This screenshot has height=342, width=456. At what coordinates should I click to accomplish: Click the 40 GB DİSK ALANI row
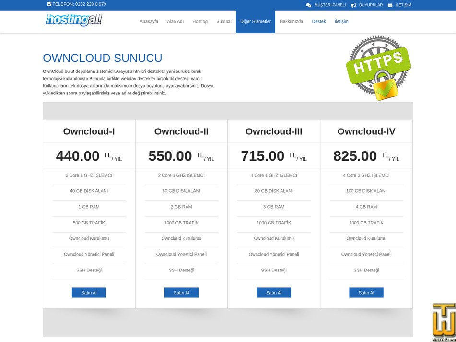click(x=89, y=191)
